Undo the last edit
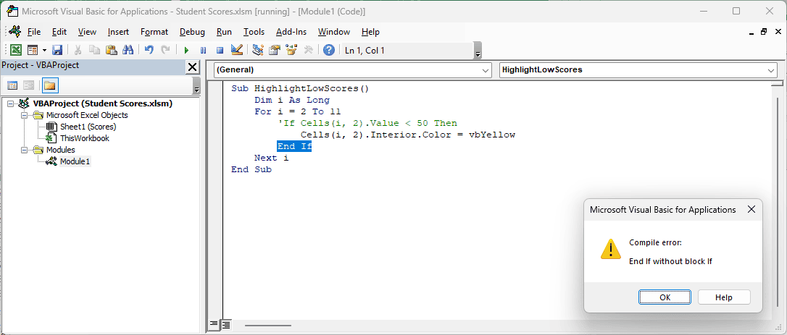The width and height of the screenshot is (787, 335). (x=149, y=50)
